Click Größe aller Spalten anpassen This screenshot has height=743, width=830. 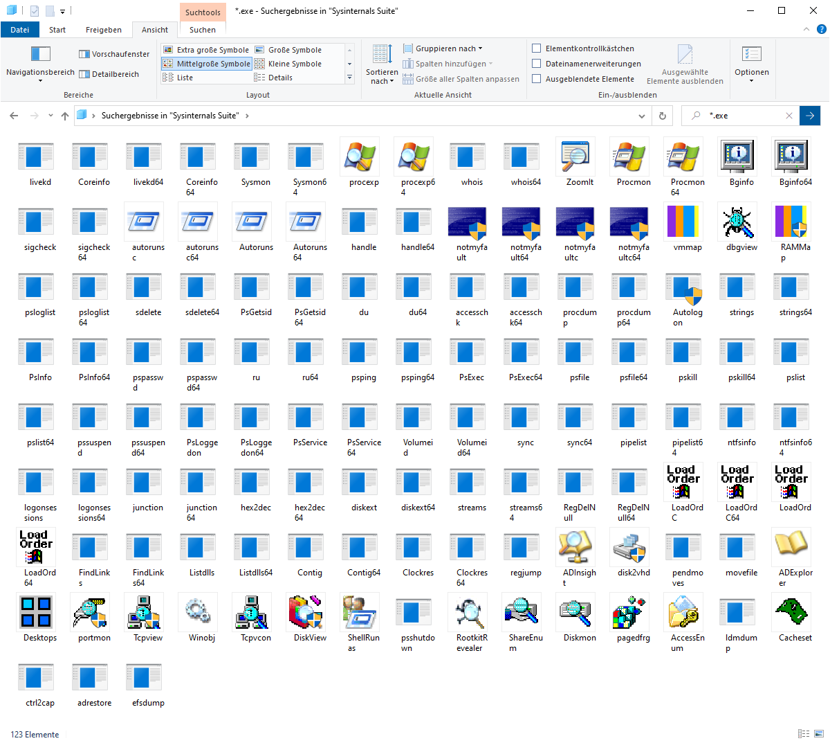tap(461, 79)
